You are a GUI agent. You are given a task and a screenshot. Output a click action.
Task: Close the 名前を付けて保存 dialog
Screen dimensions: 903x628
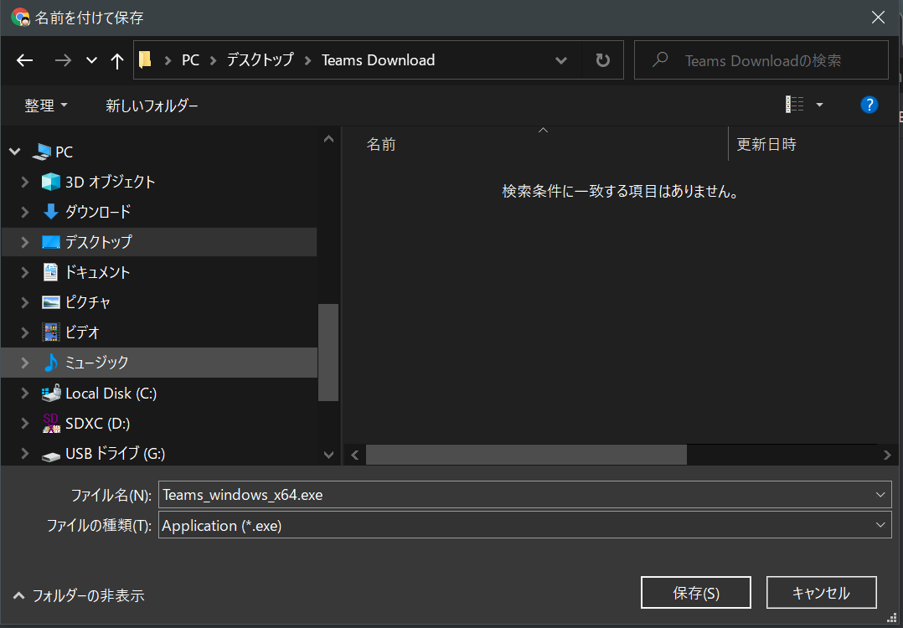click(x=878, y=18)
